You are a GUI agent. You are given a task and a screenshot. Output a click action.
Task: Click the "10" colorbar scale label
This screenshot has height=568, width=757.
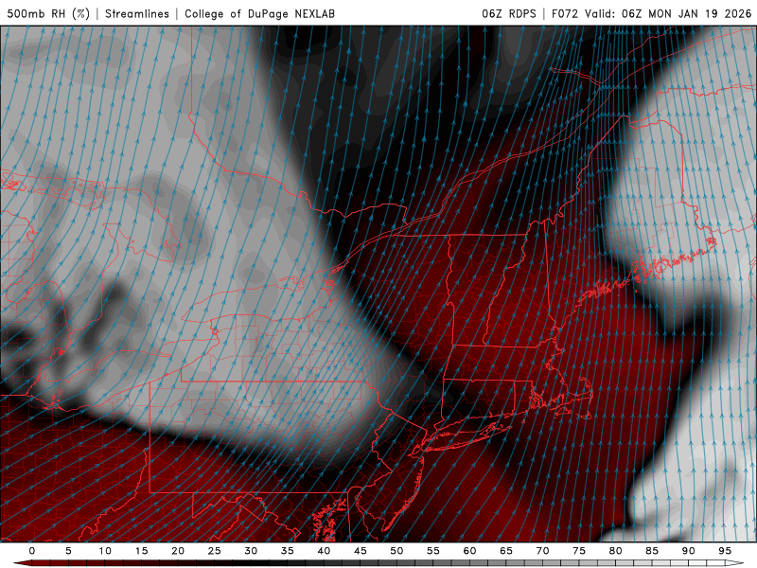105,551
